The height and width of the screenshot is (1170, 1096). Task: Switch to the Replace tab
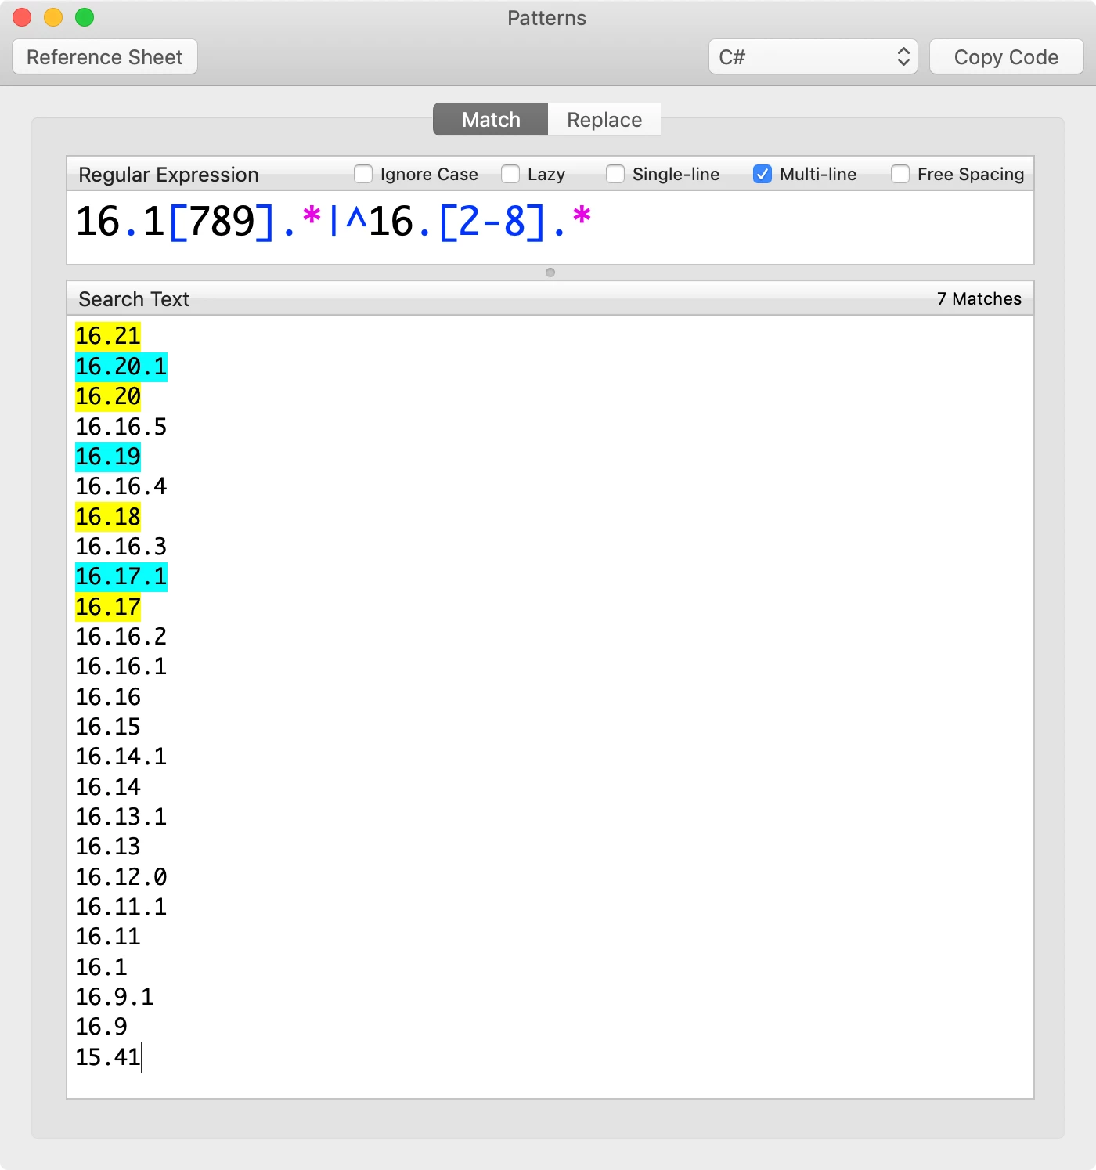pyautogui.click(x=604, y=119)
